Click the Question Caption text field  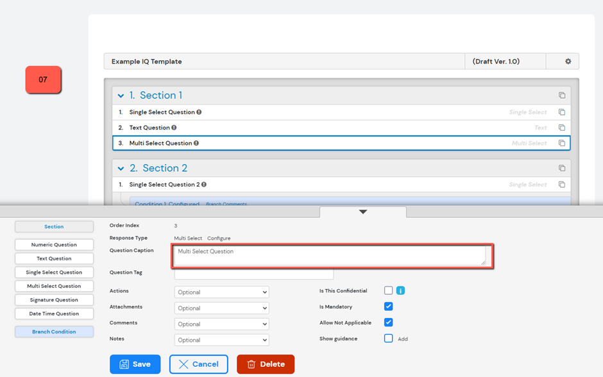point(330,255)
